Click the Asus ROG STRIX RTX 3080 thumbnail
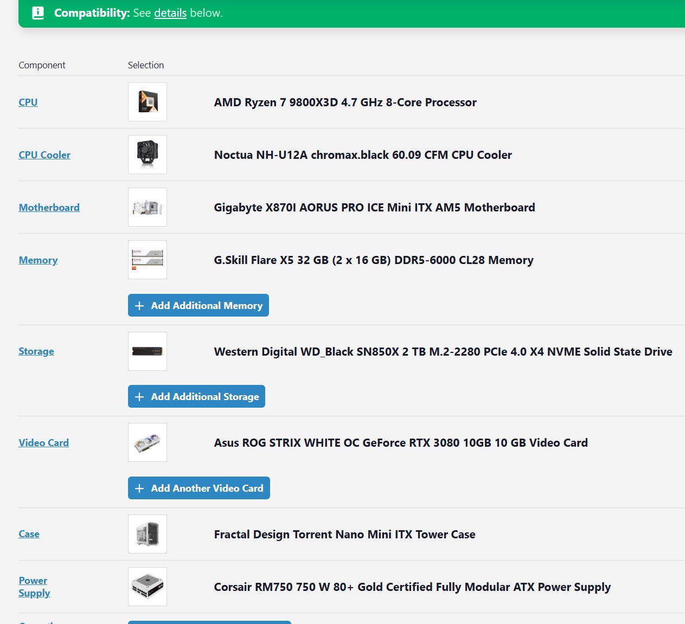685x624 pixels. (x=148, y=442)
